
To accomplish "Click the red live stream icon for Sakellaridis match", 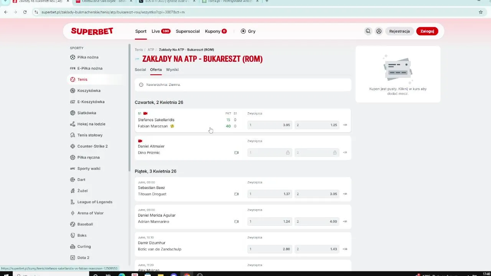I will click(x=145, y=113).
